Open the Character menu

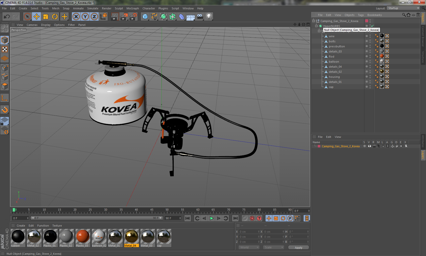[149, 8]
